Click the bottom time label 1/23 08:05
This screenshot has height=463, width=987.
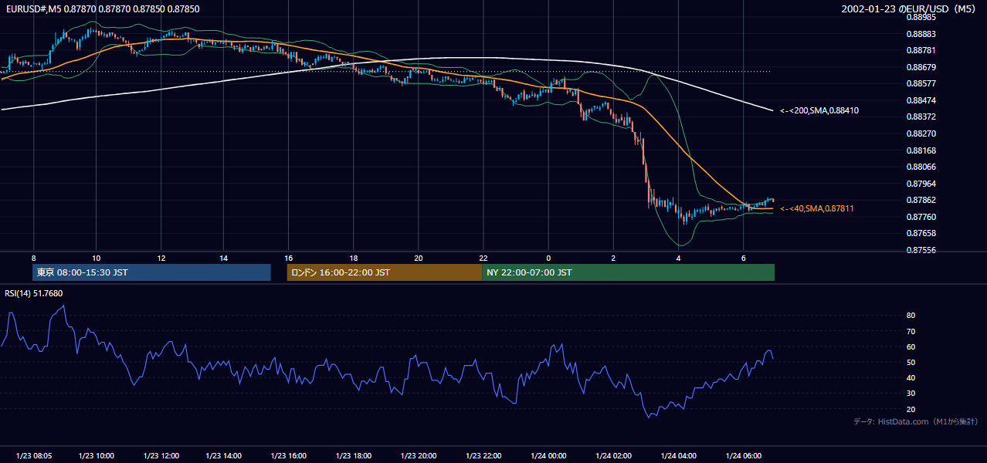34,456
